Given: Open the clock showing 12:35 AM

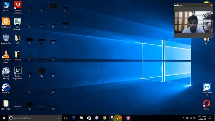Looking at the screenshot, I should click(x=202, y=118).
